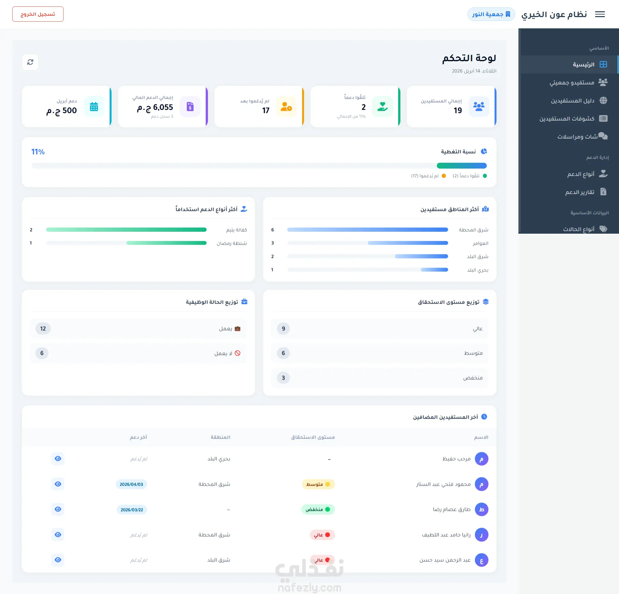This screenshot has width=619, height=594.
Task: Click the تسجيل الخروج logout button
Action: point(38,14)
